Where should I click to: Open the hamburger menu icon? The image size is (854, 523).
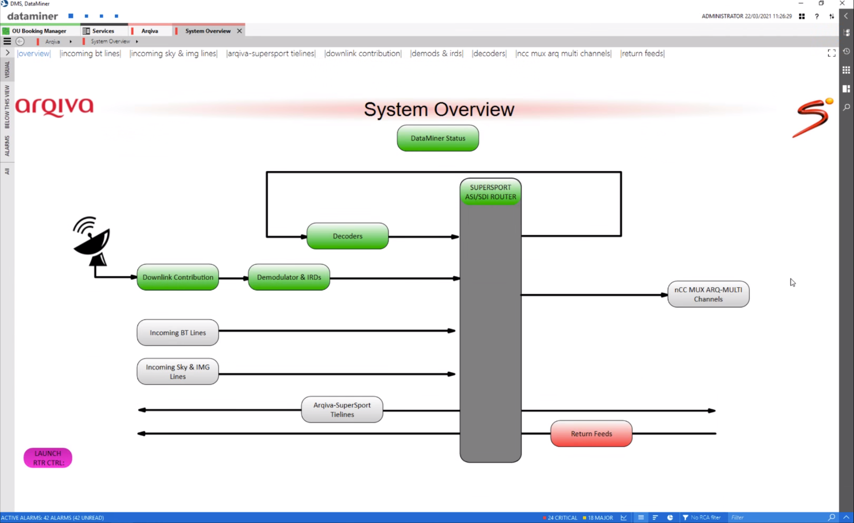click(7, 41)
